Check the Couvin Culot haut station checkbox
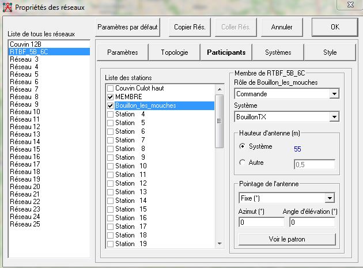363x268 pixels. pos(110,88)
